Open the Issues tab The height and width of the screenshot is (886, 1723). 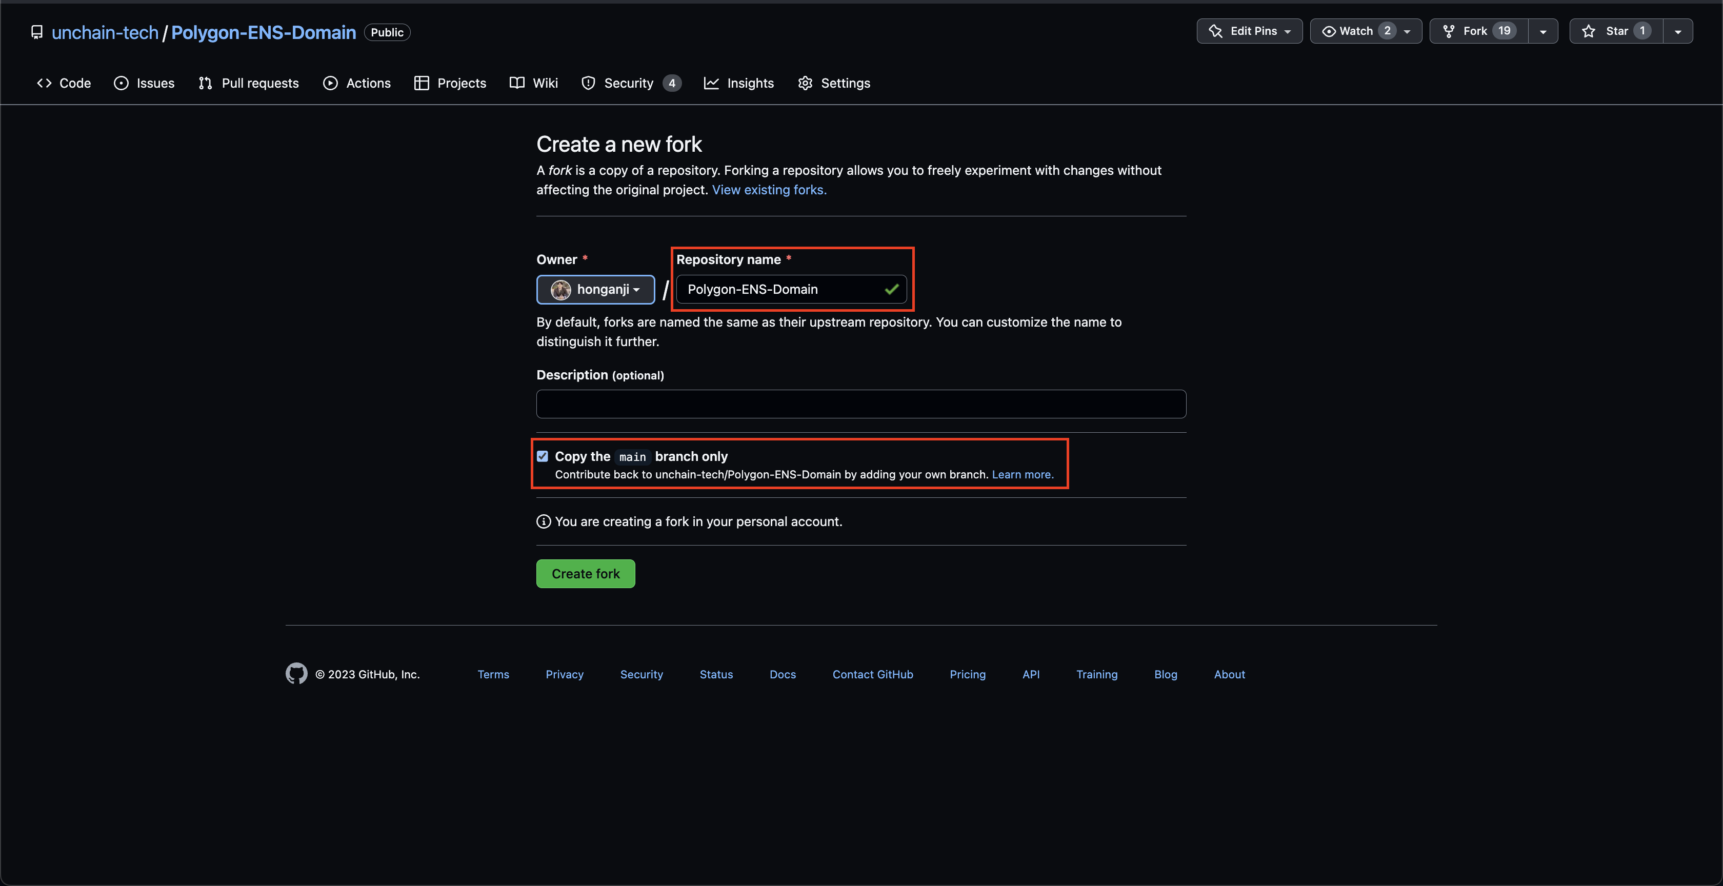click(x=145, y=83)
